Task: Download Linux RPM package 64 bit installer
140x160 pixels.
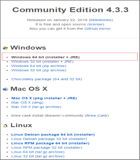Action: (x=50, y=143)
